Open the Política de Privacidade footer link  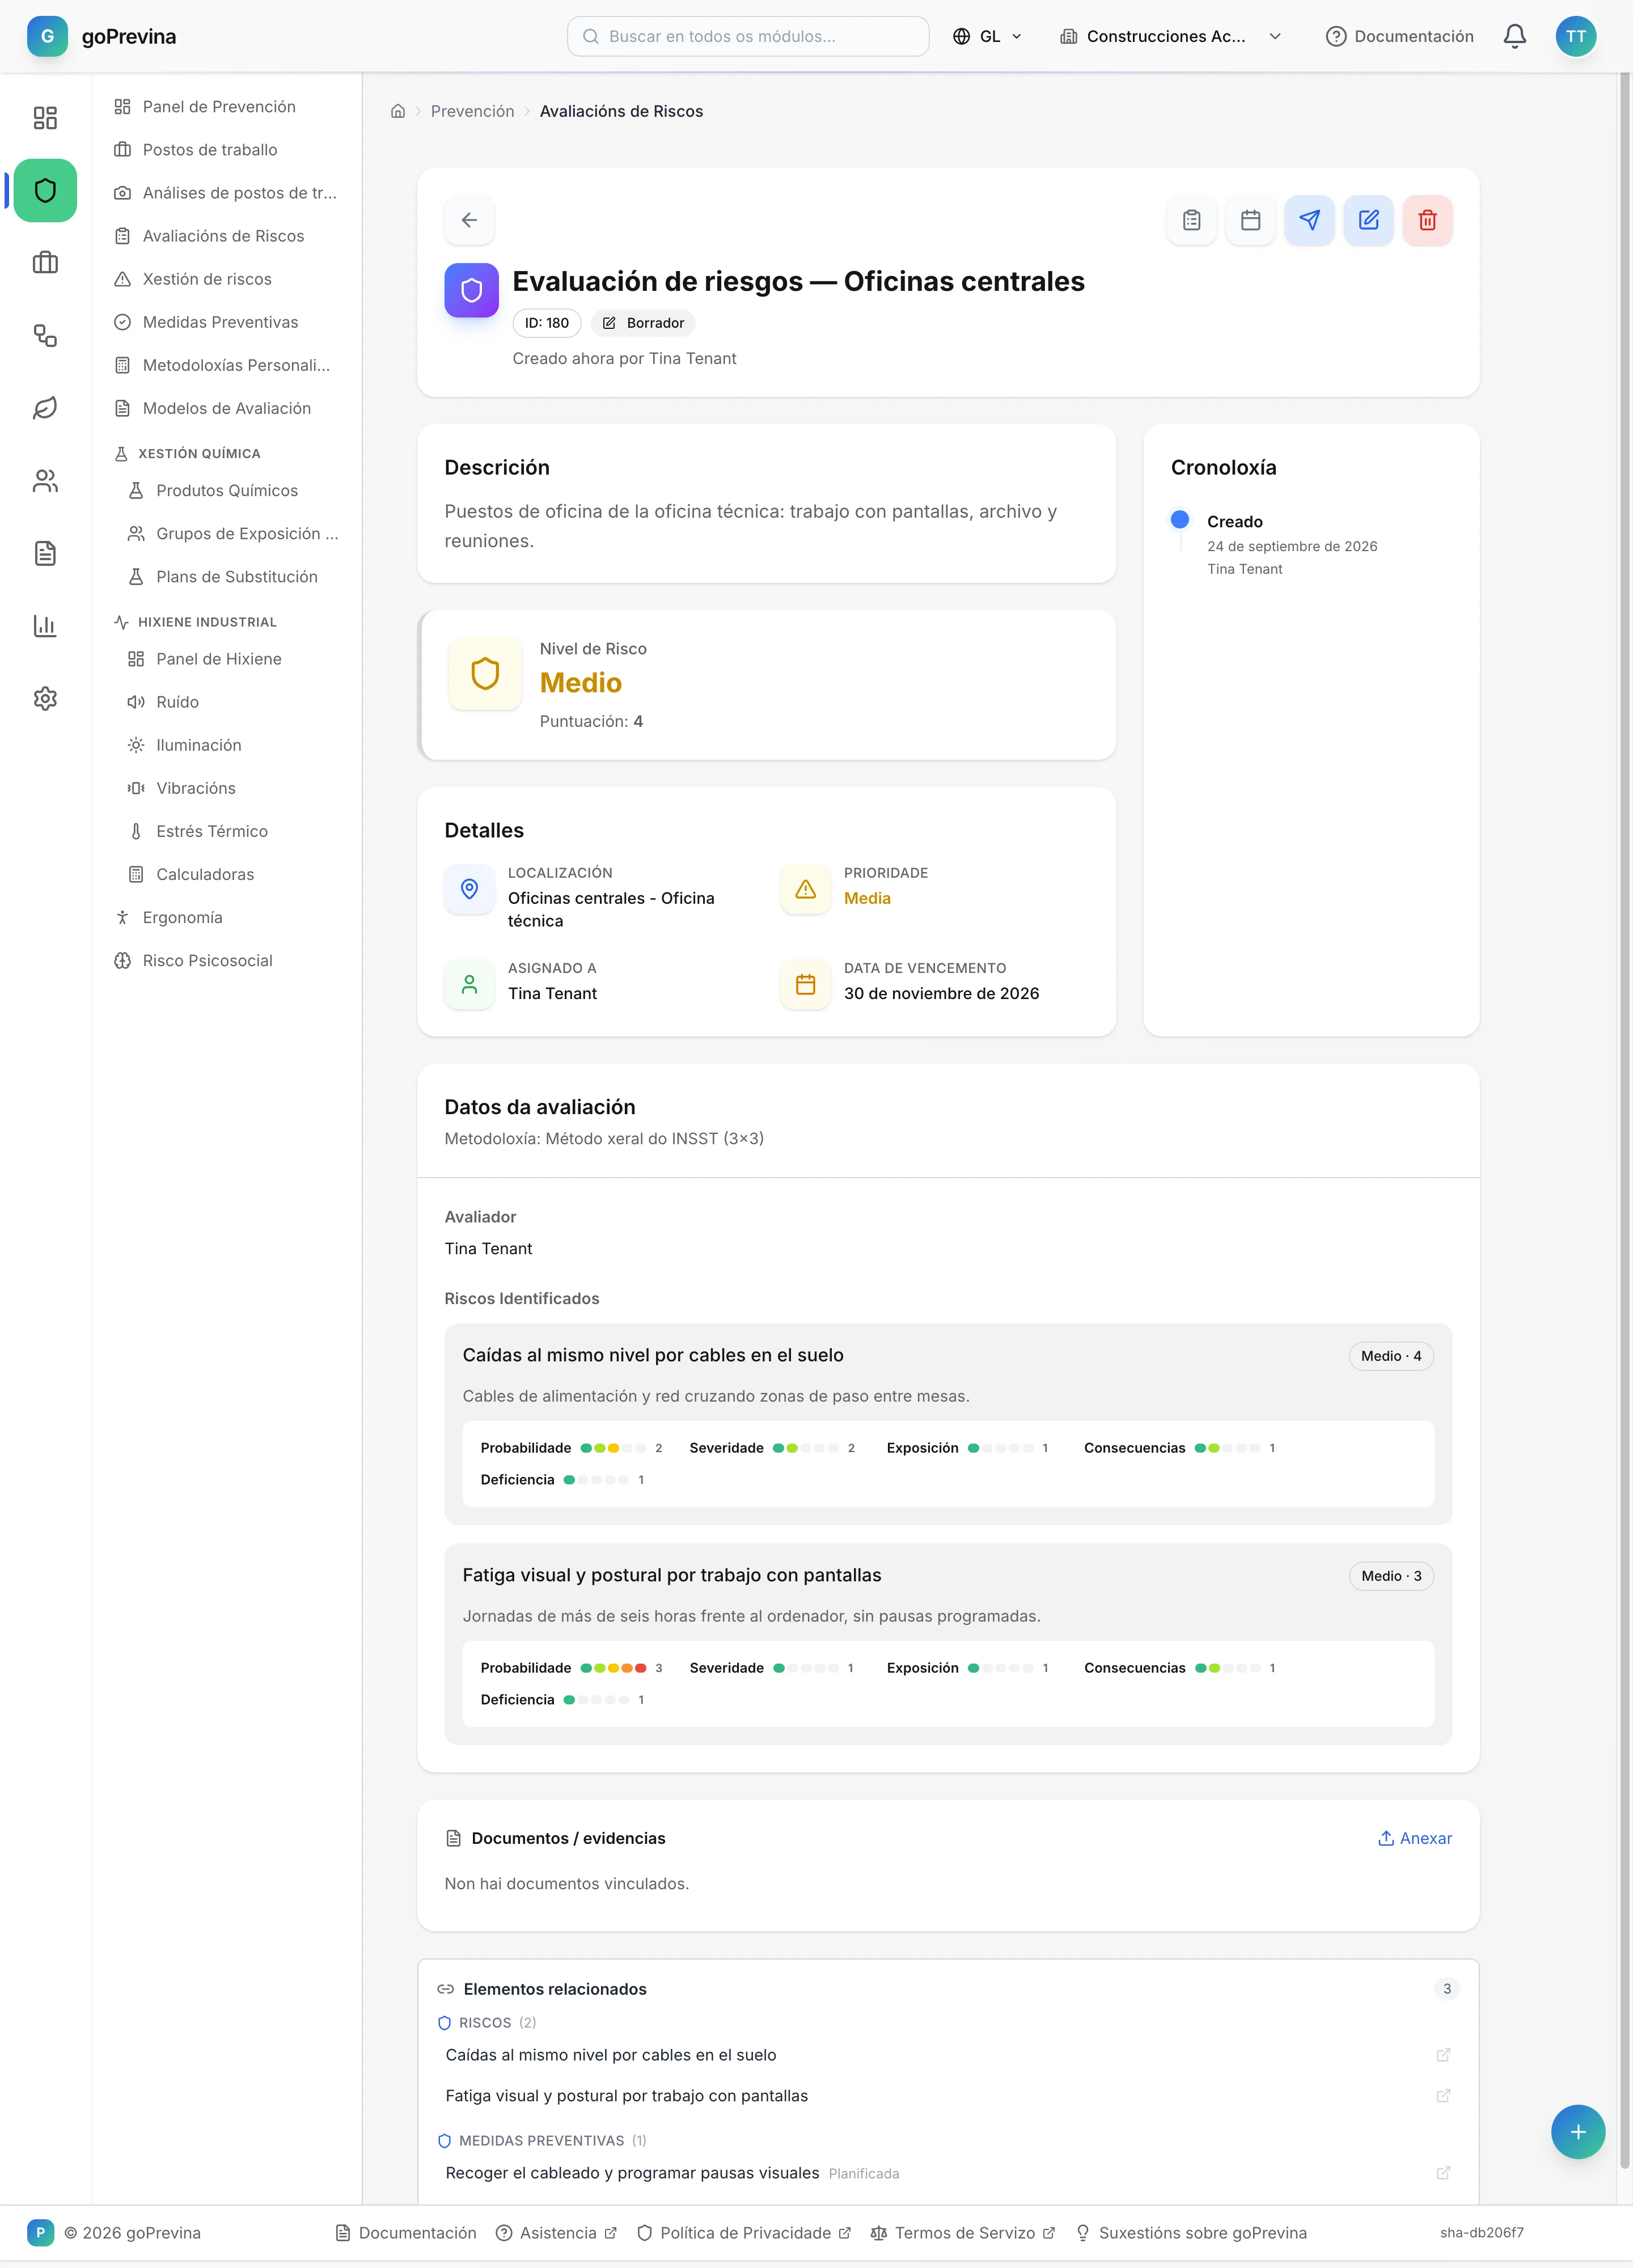tap(744, 2233)
